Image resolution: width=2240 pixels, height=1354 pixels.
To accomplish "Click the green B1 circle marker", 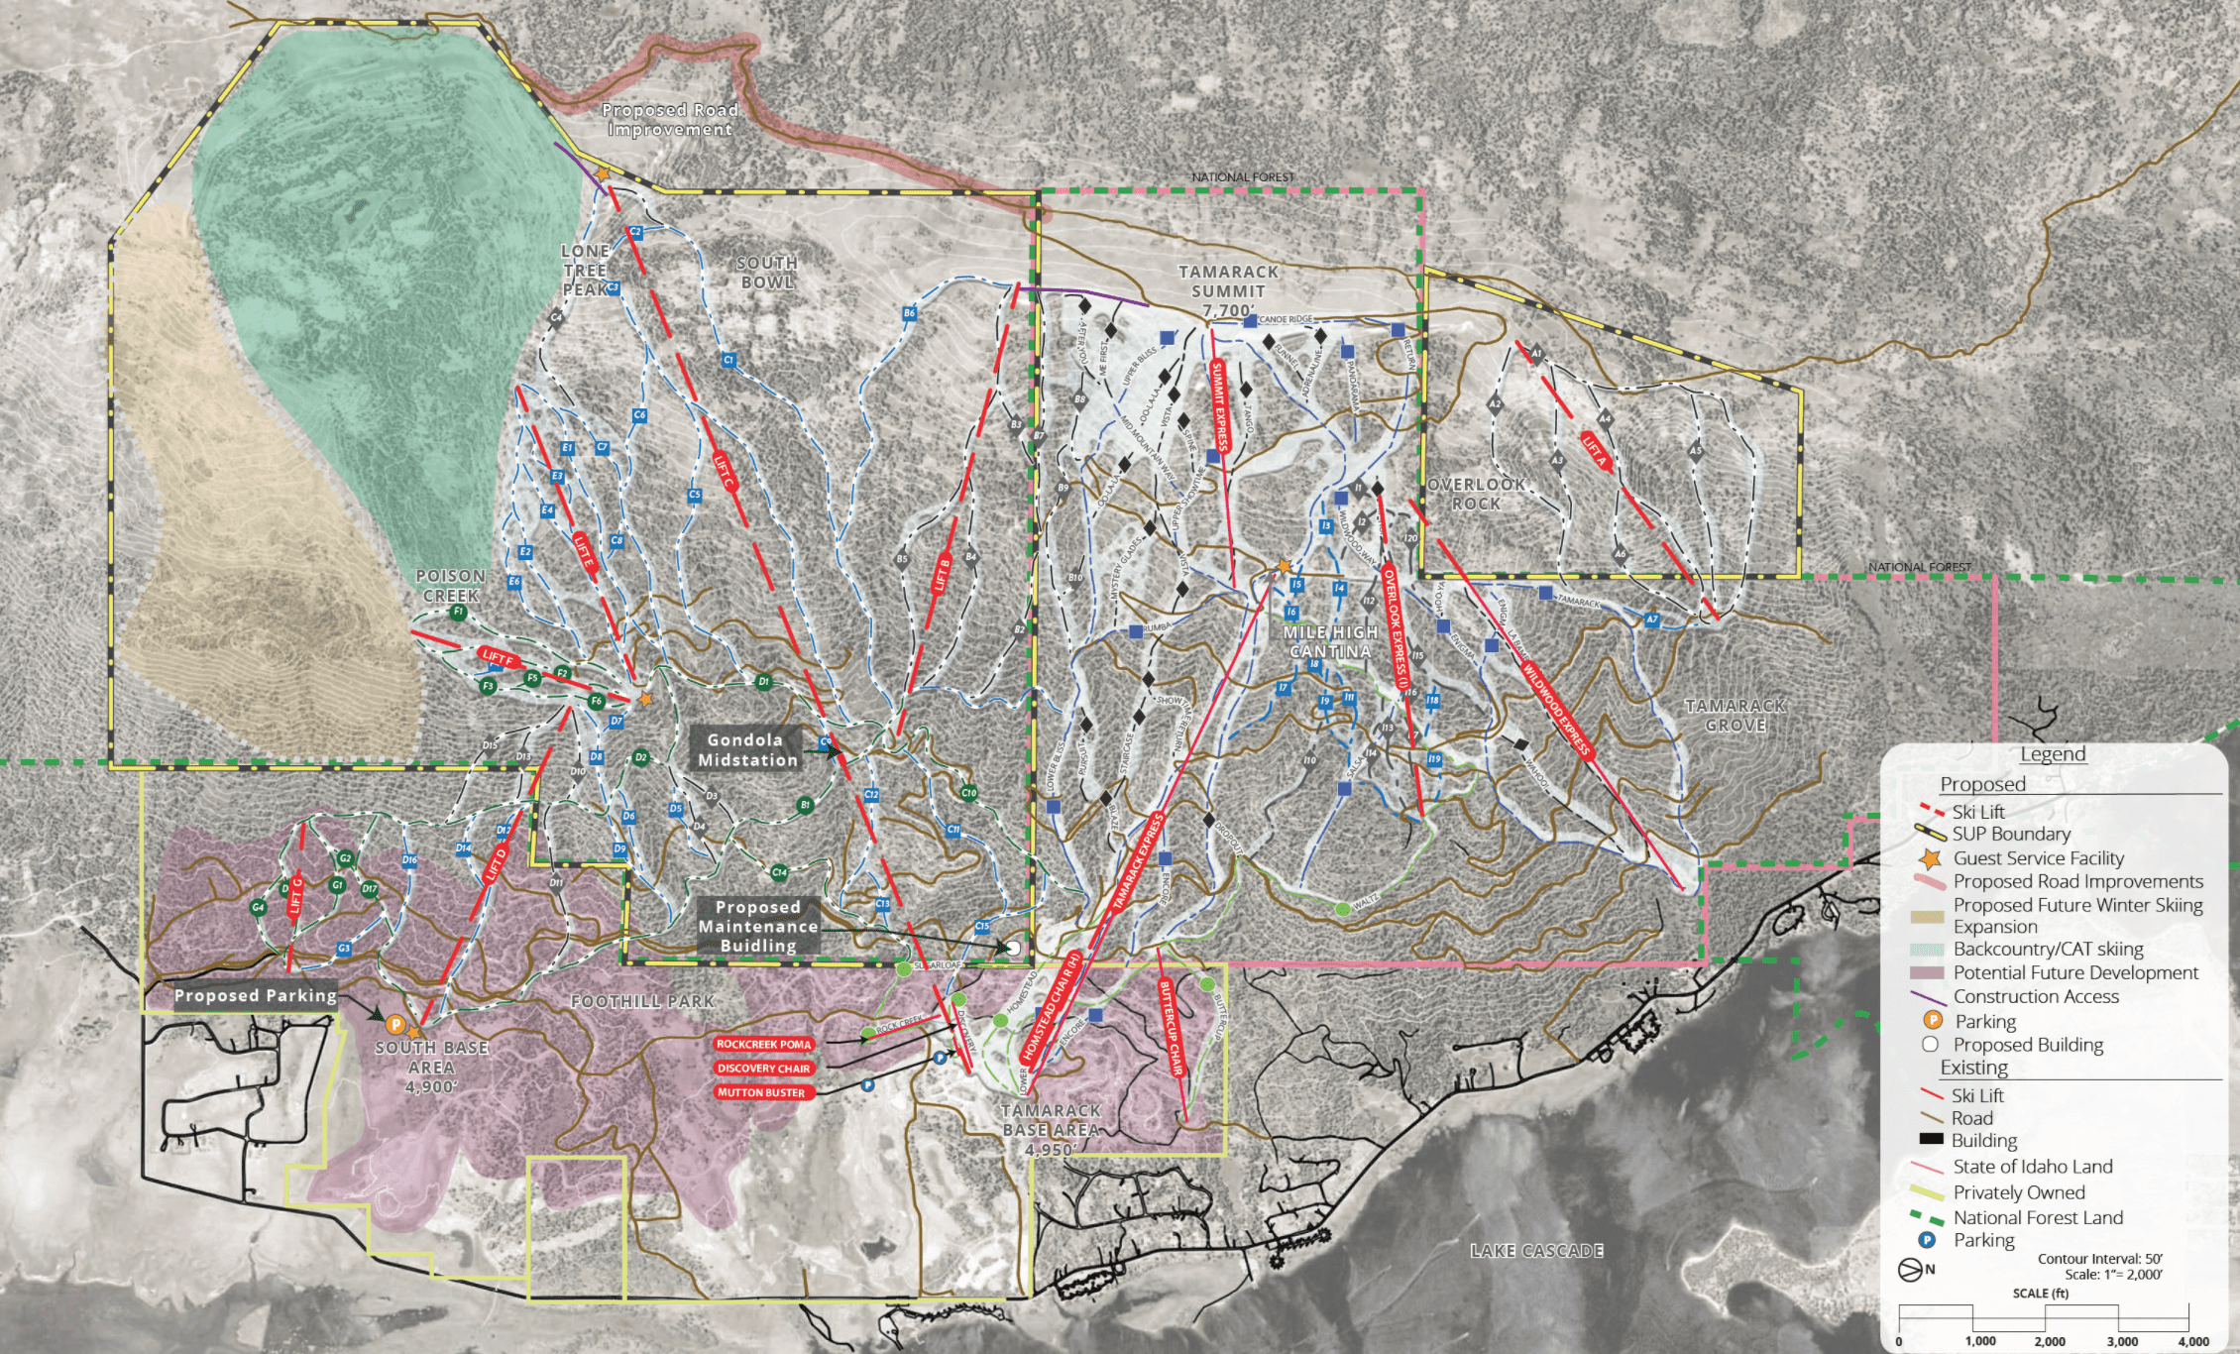I will 806,805.
